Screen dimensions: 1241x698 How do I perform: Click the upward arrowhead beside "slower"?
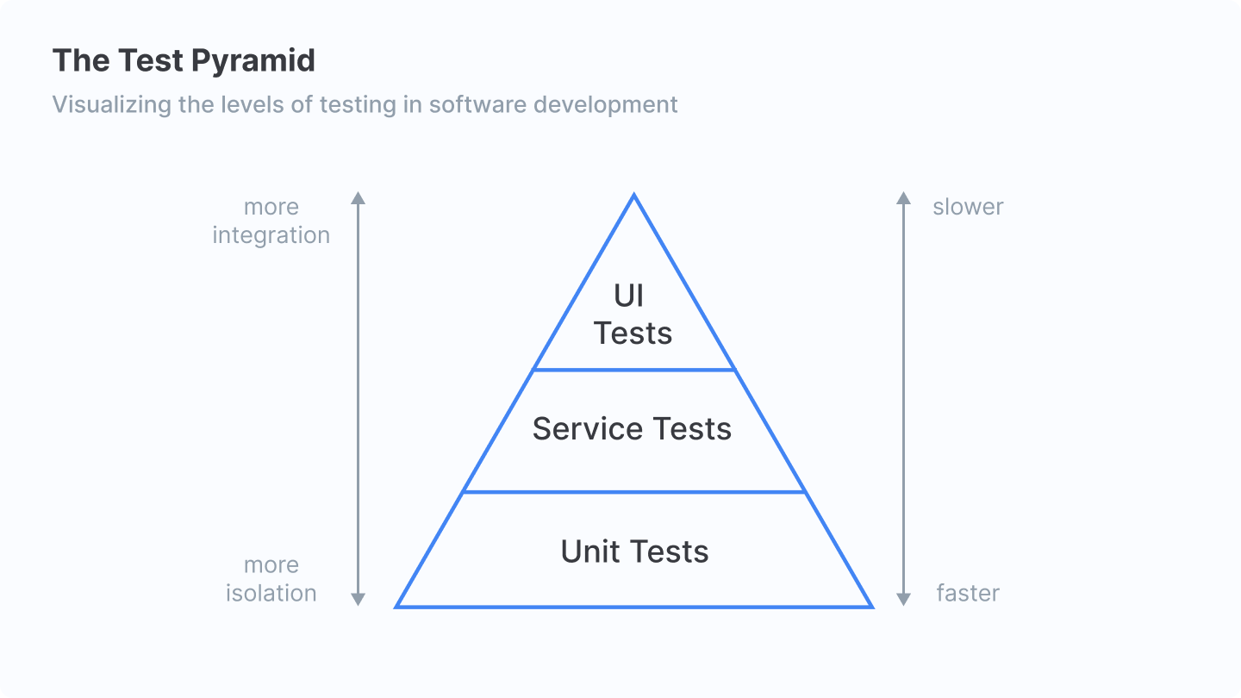[903, 197]
